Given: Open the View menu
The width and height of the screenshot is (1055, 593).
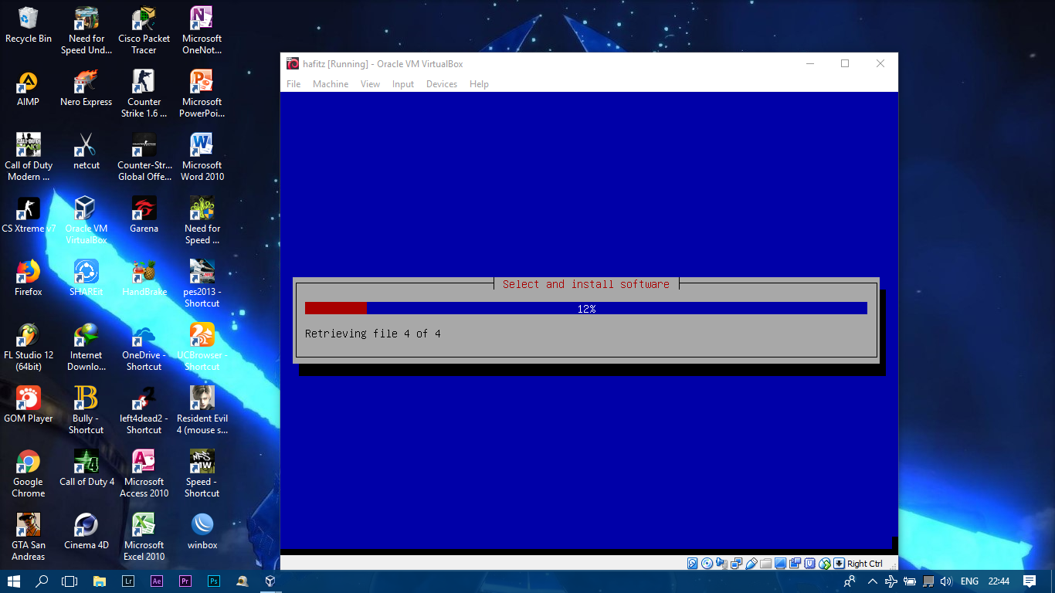Looking at the screenshot, I should pyautogui.click(x=370, y=84).
